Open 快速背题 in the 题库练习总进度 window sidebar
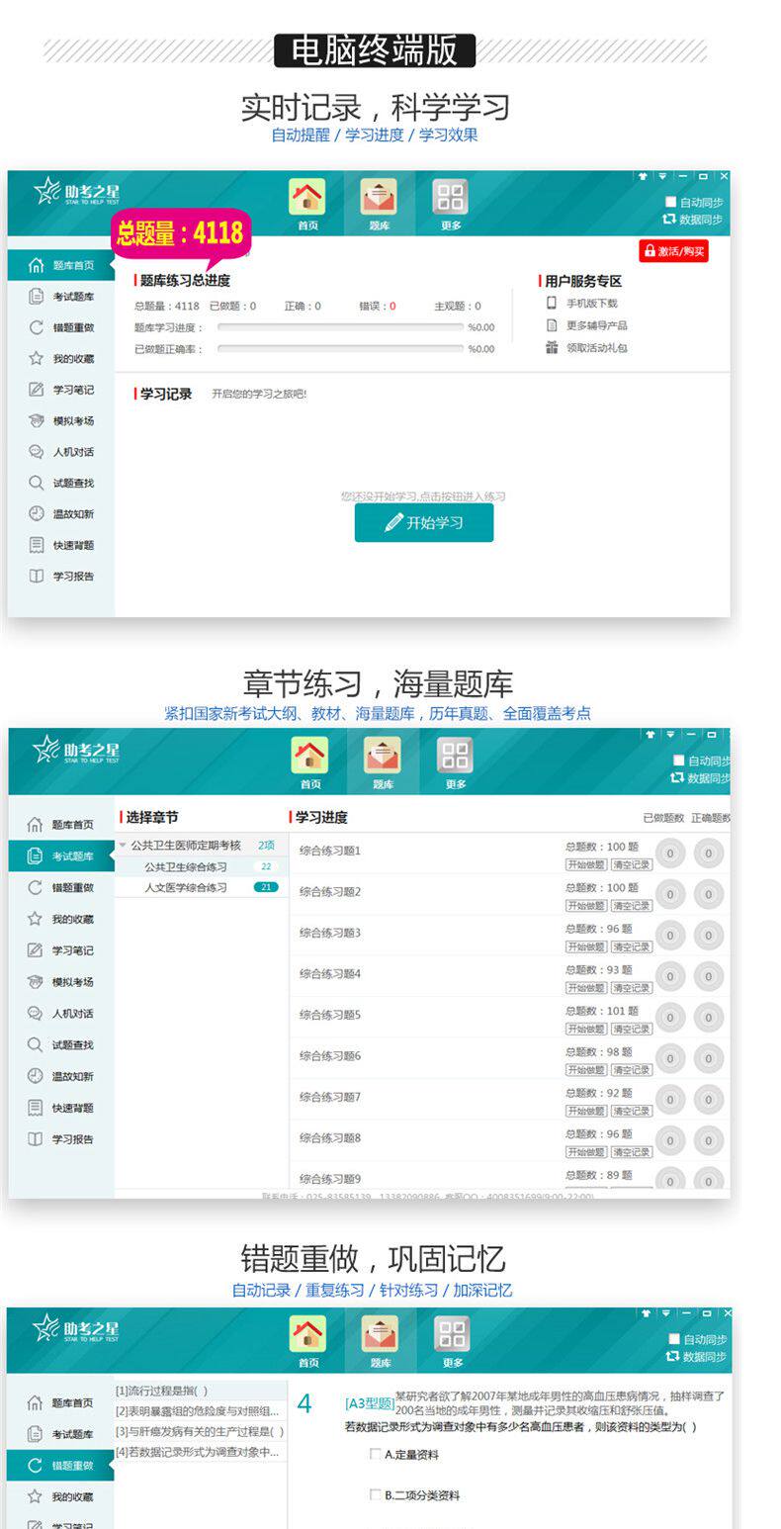Viewport: 781px width, 1529px height. pyautogui.click(x=61, y=545)
